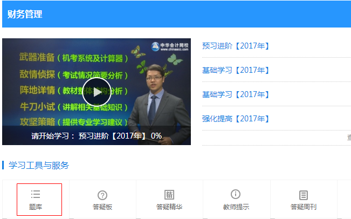Click the 题库 text label

[x=36, y=207]
